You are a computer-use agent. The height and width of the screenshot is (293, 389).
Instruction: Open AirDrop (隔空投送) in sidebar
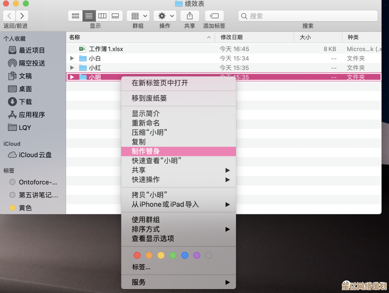coord(32,63)
